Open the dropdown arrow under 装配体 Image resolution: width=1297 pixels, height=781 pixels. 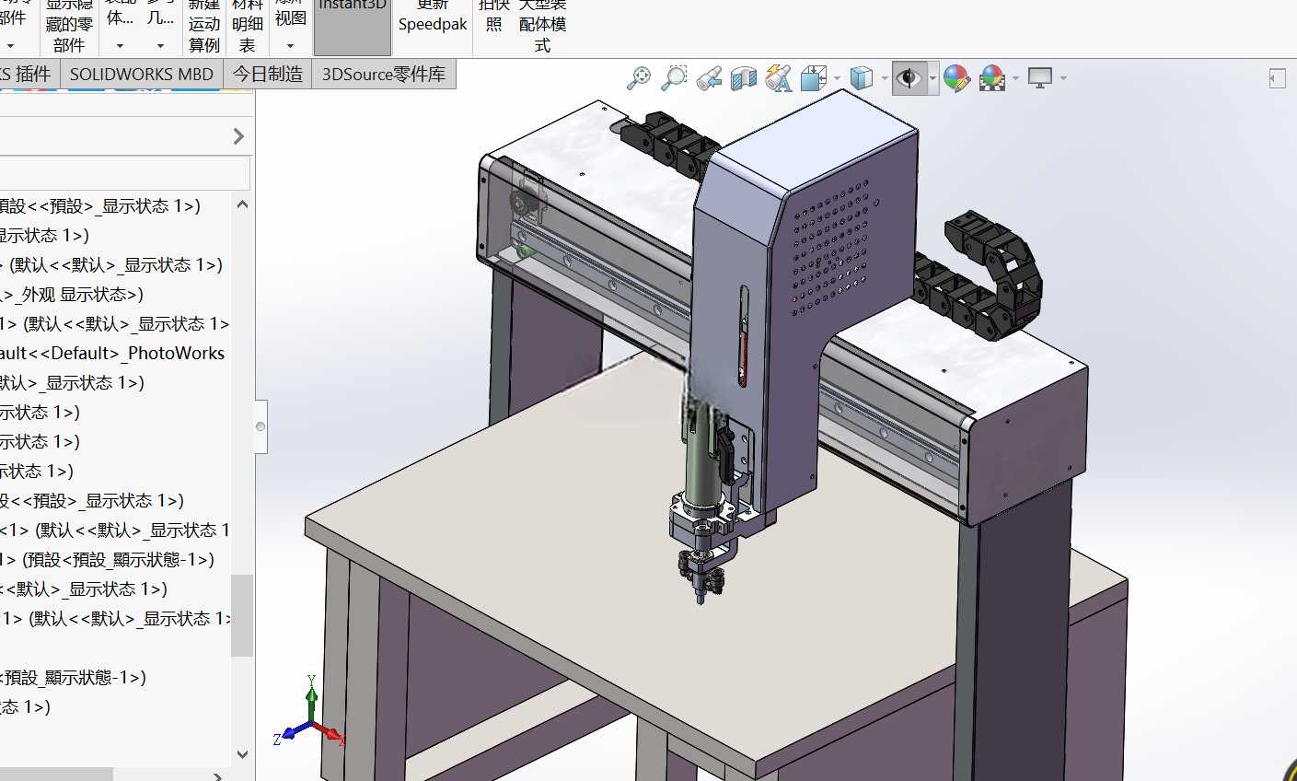[x=120, y=45]
